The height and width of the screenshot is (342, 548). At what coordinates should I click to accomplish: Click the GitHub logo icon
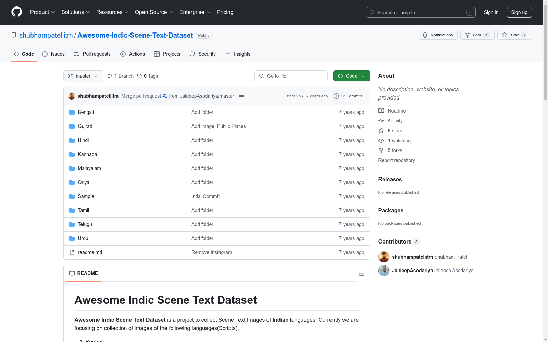[x=16, y=12]
